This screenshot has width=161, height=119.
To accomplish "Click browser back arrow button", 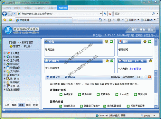I will point(5,14).
